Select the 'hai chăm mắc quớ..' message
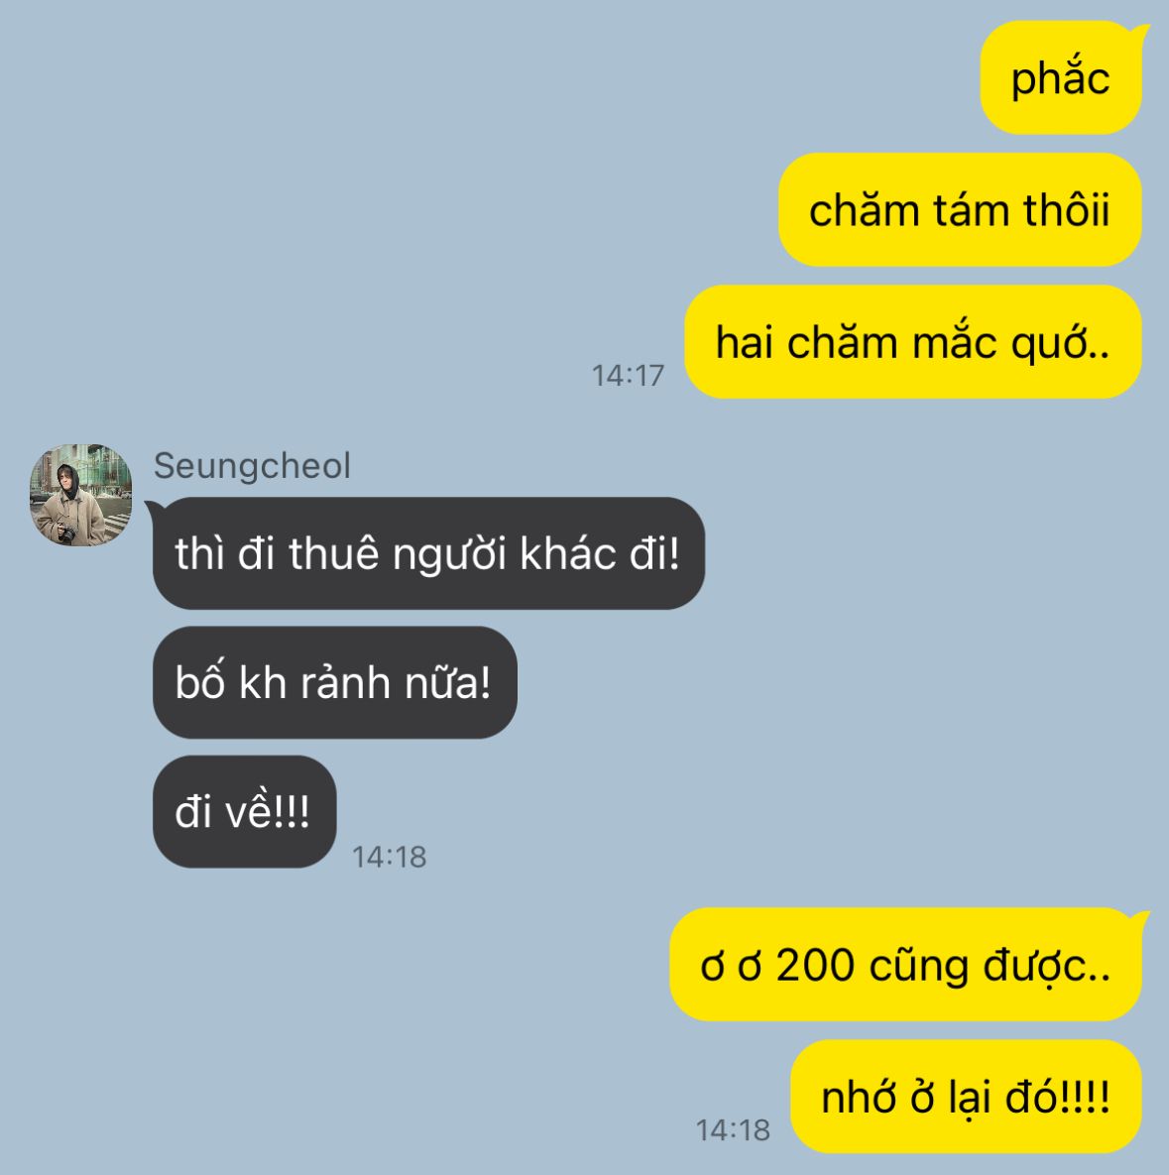The height and width of the screenshot is (1175, 1169). point(913,342)
